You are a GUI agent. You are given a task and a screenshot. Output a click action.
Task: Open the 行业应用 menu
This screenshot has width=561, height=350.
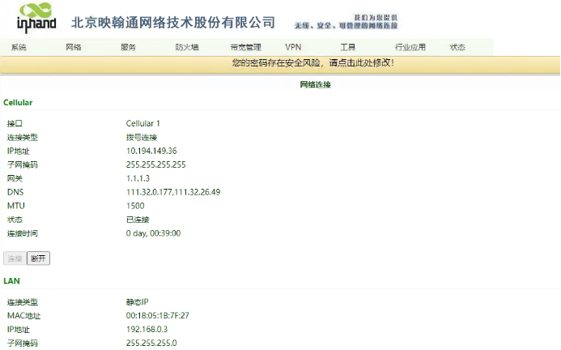410,47
